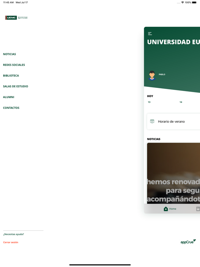The width and height of the screenshot is (200, 267).
Task: Tap the hamburger menu icon
Action: click(150, 33)
